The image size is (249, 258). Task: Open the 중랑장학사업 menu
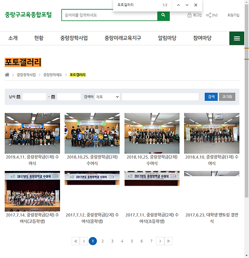74,38
